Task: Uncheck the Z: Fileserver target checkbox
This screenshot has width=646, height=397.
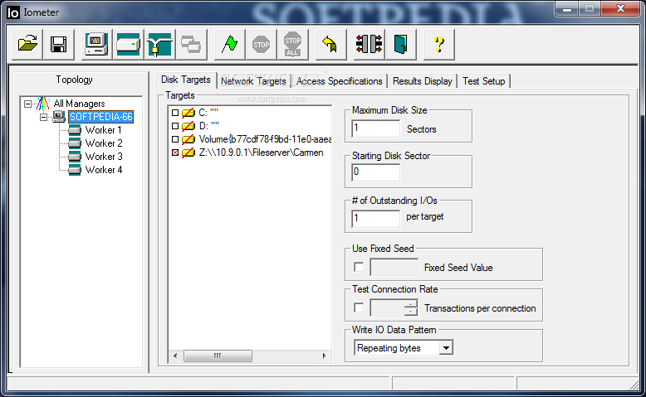Action: point(175,153)
